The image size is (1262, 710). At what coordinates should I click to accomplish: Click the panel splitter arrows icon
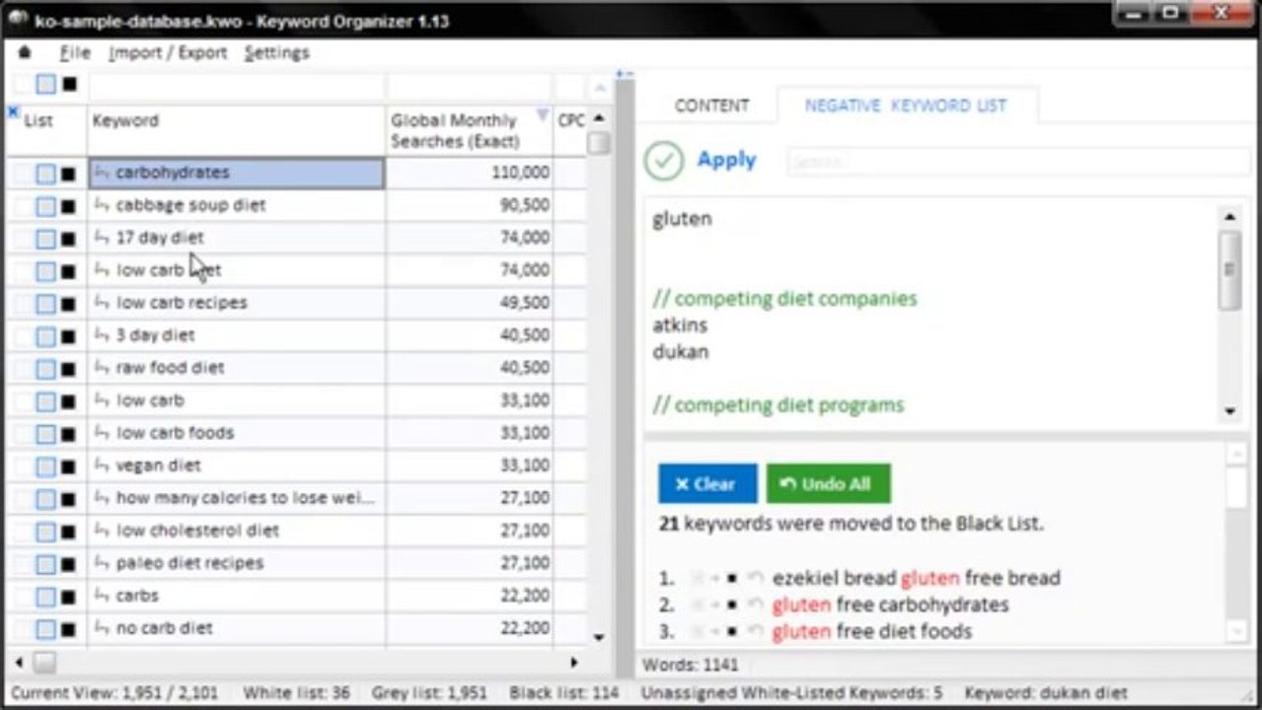pyautogui.click(x=623, y=74)
